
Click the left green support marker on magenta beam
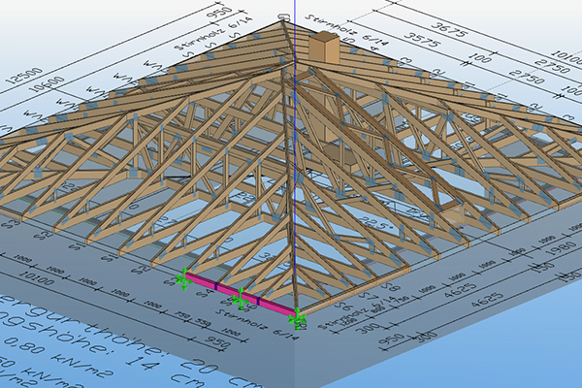[181, 280]
